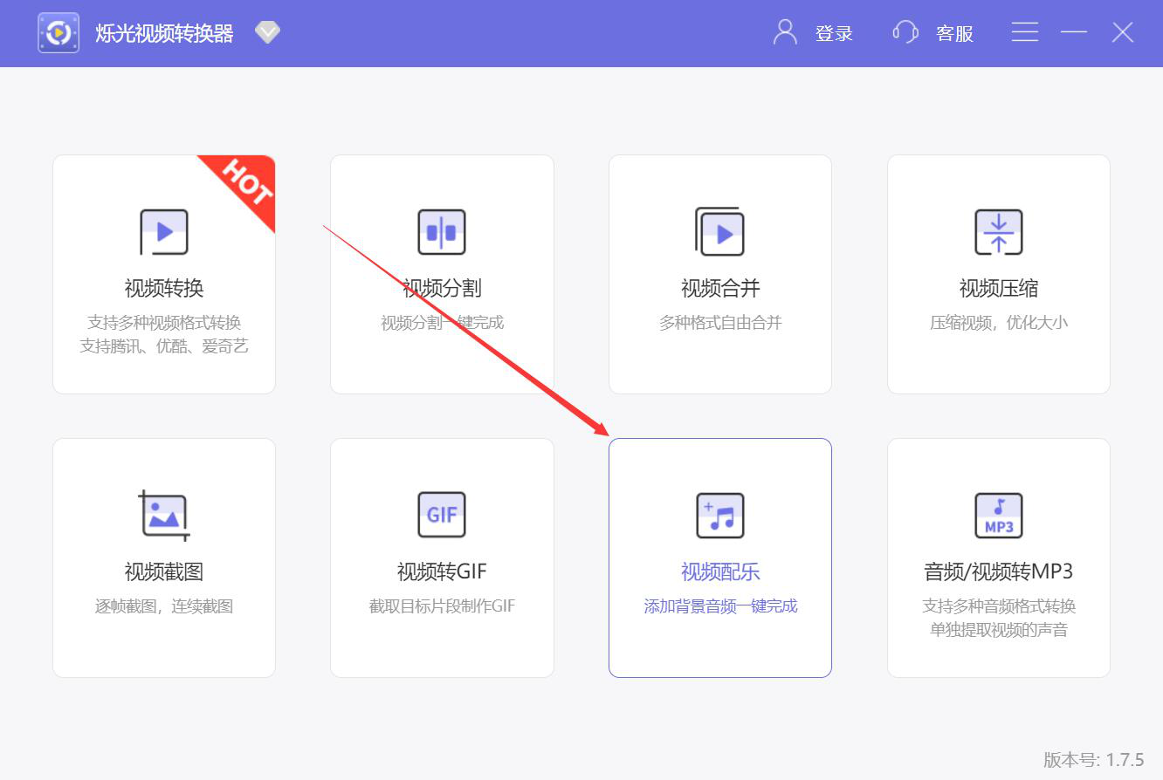This screenshot has width=1163, height=780.
Task: Click the 多种格式自由合并 description
Action: pos(720,323)
